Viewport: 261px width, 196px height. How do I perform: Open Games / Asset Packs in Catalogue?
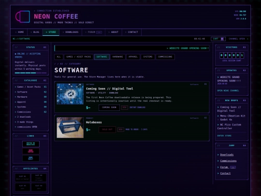(x=30, y=87)
